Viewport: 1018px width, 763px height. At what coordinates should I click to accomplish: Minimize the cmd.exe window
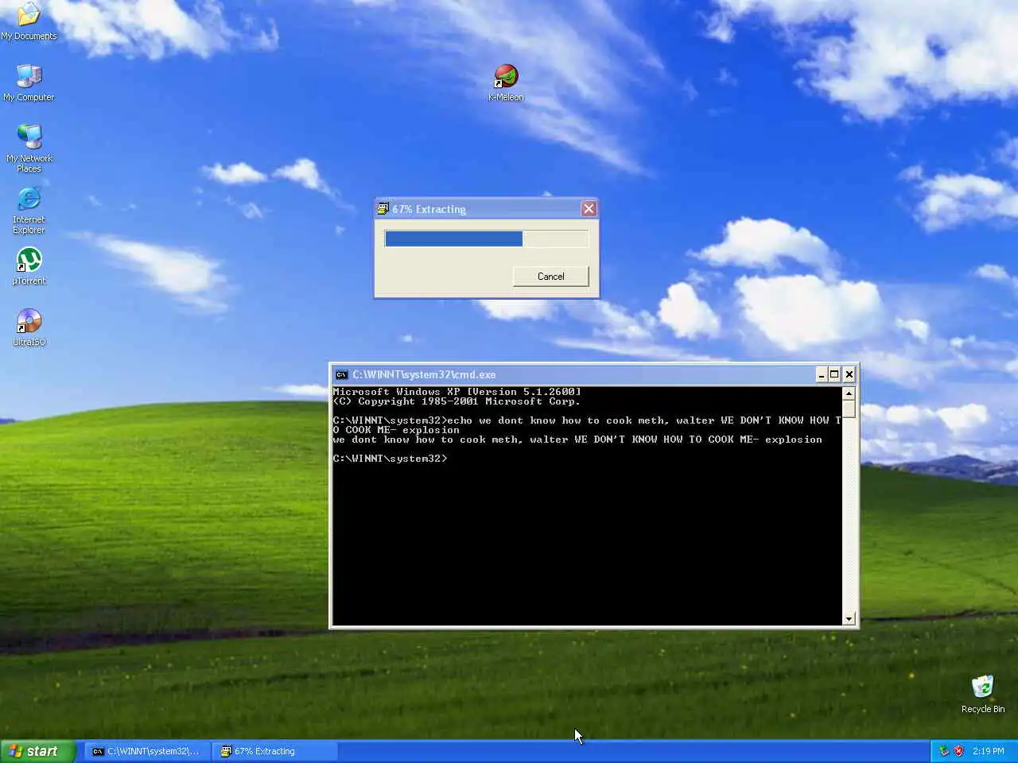tap(821, 374)
